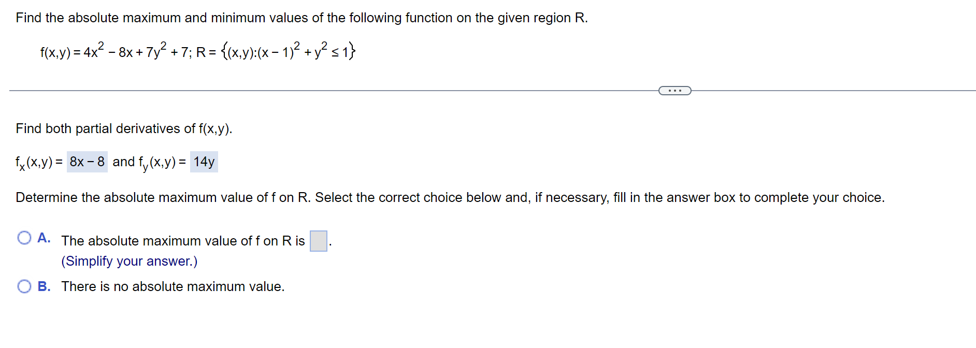Click the option B label text
Screen dimensions: 976x348
45,285
